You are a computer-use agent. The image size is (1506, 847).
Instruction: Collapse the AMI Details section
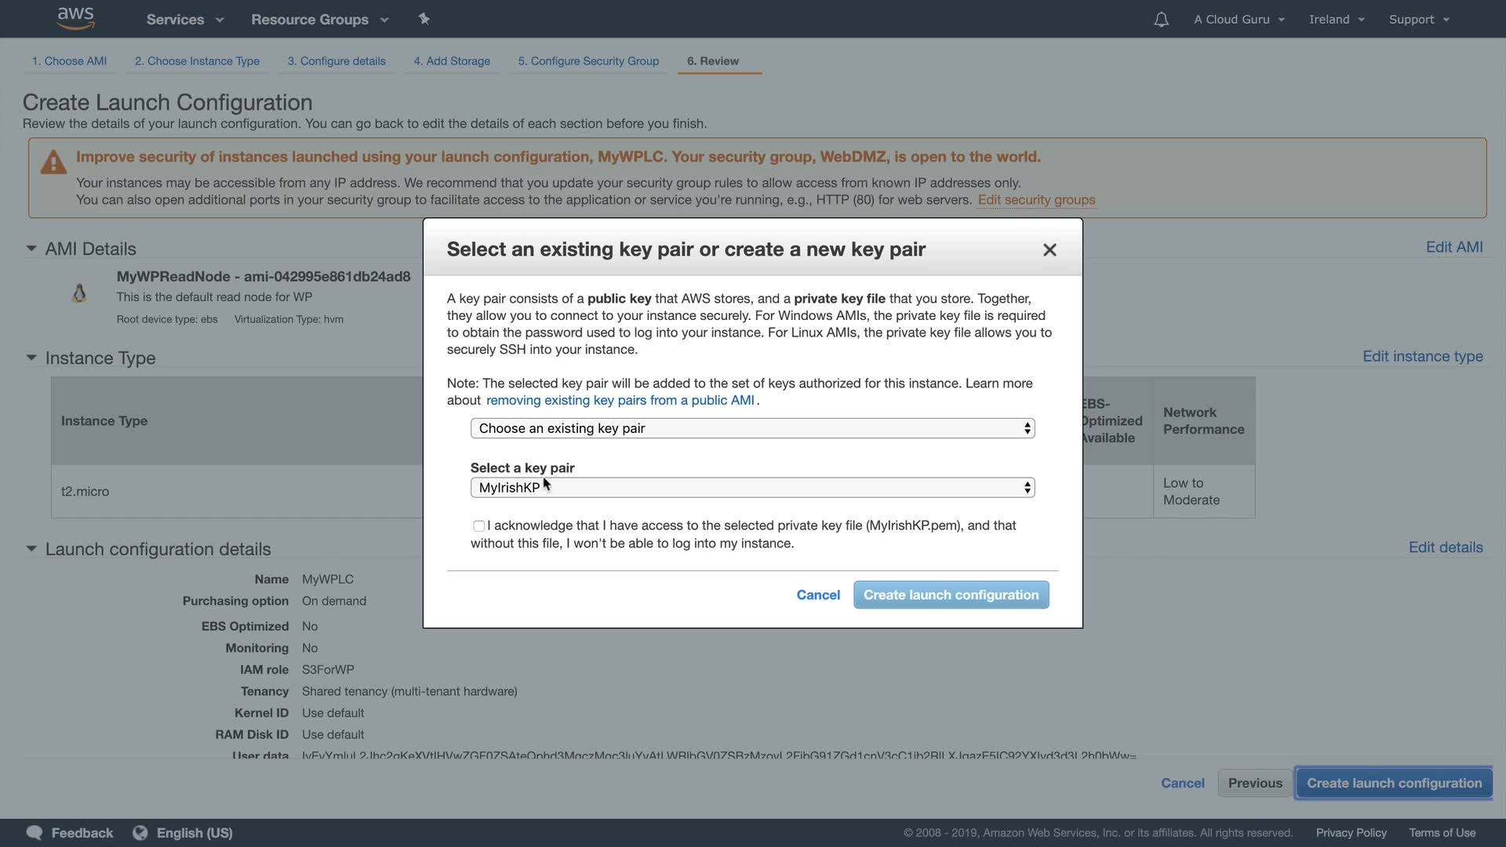31,249
